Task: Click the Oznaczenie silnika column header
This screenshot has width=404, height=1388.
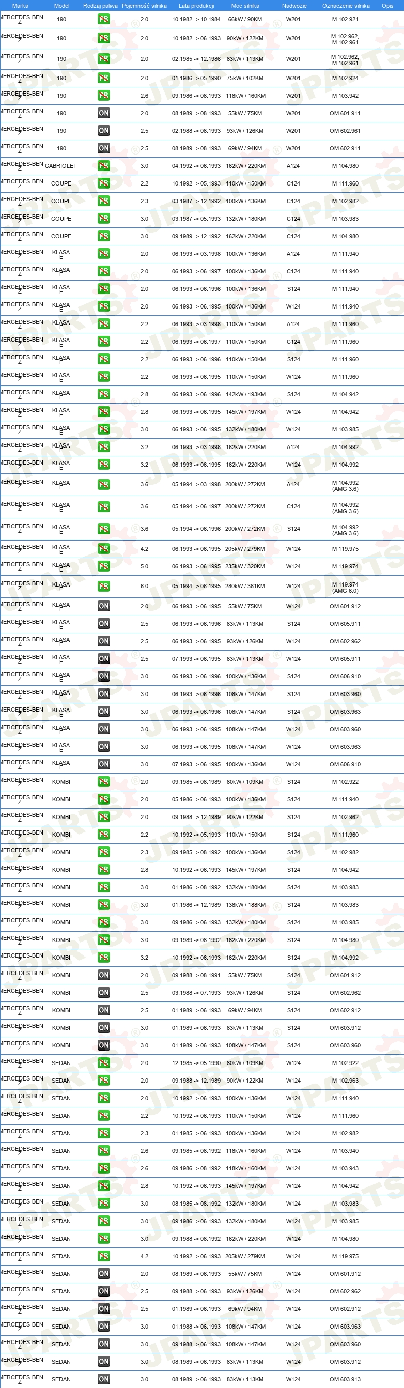Action: click(346, 5)
